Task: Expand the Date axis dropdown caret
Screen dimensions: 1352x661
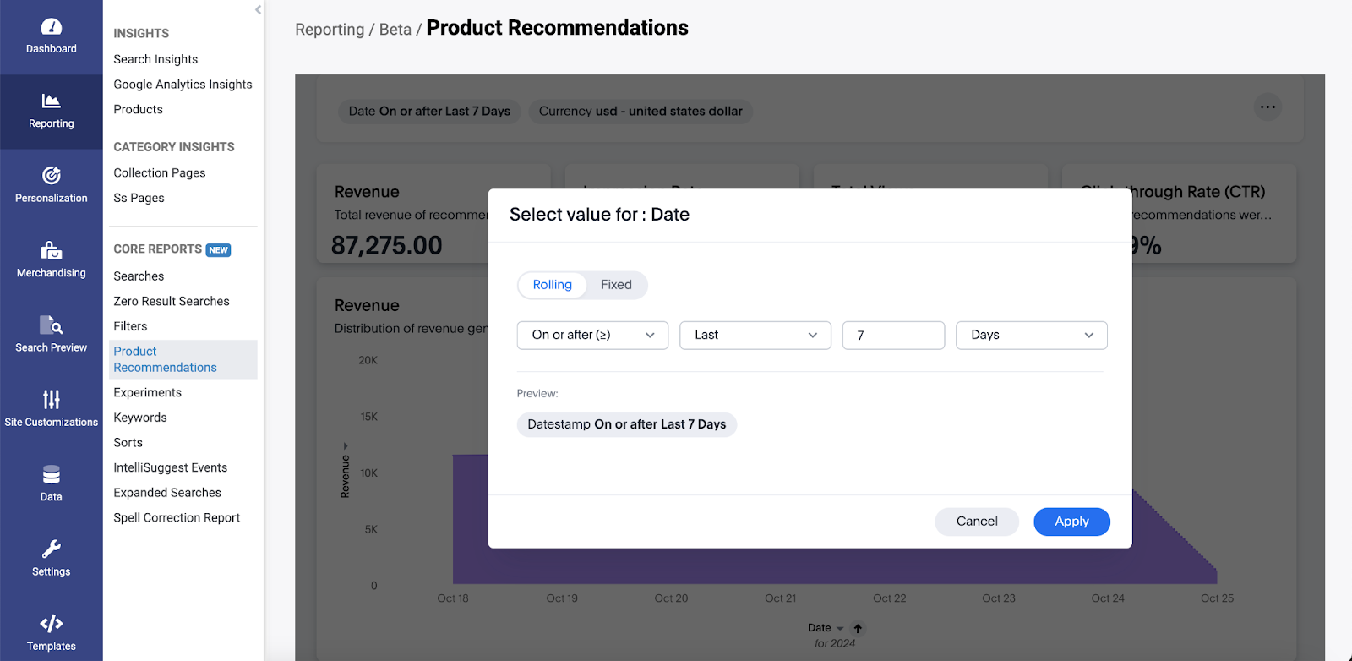Action: coord(839,628)
